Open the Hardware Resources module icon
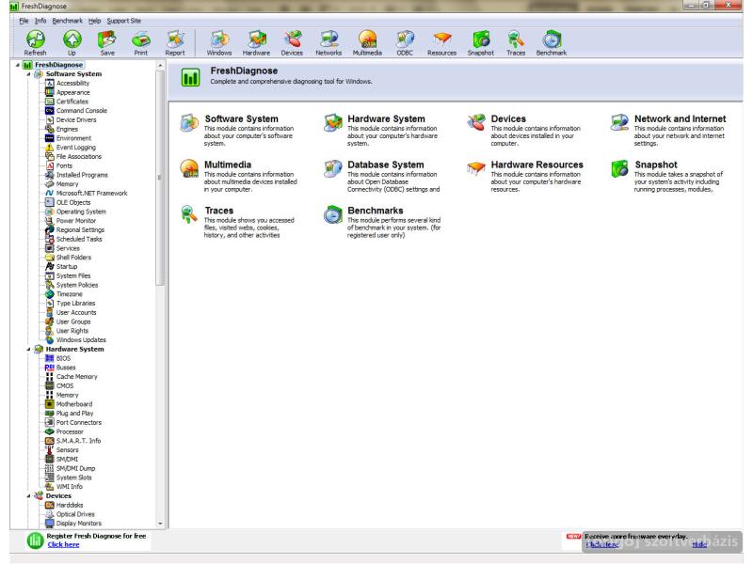 476,168
